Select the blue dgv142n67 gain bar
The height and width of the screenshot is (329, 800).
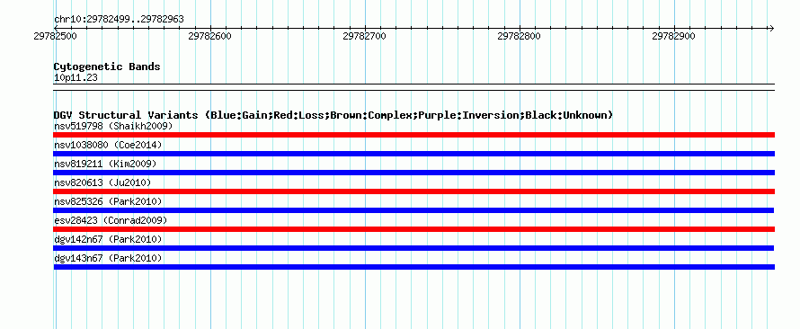413,248
